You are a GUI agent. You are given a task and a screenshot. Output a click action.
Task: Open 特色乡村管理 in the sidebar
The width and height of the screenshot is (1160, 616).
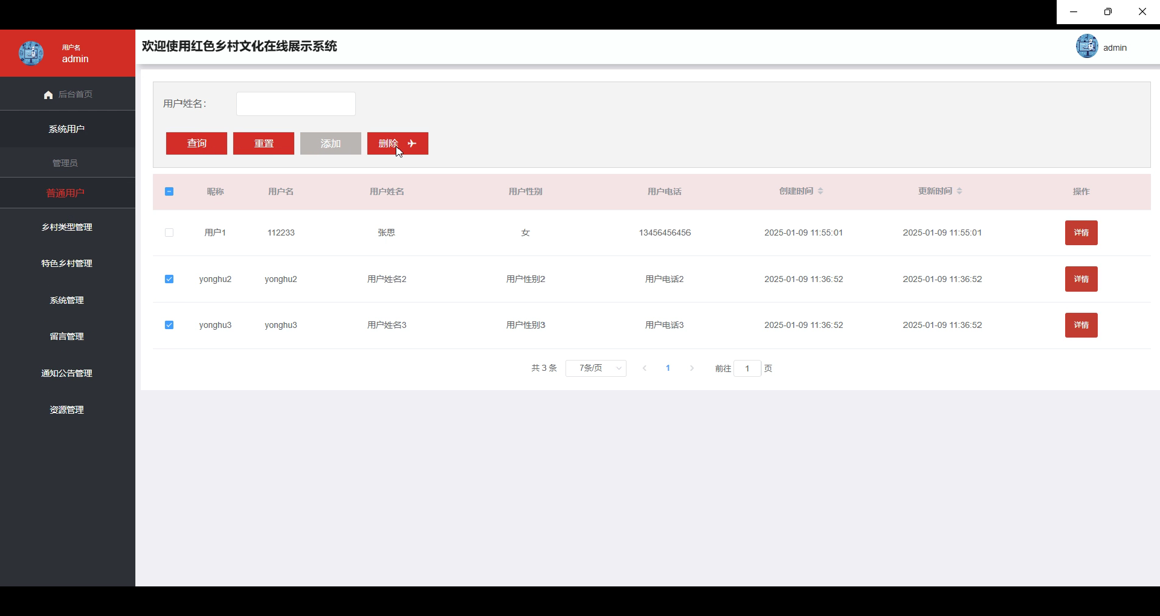point(68,263)
